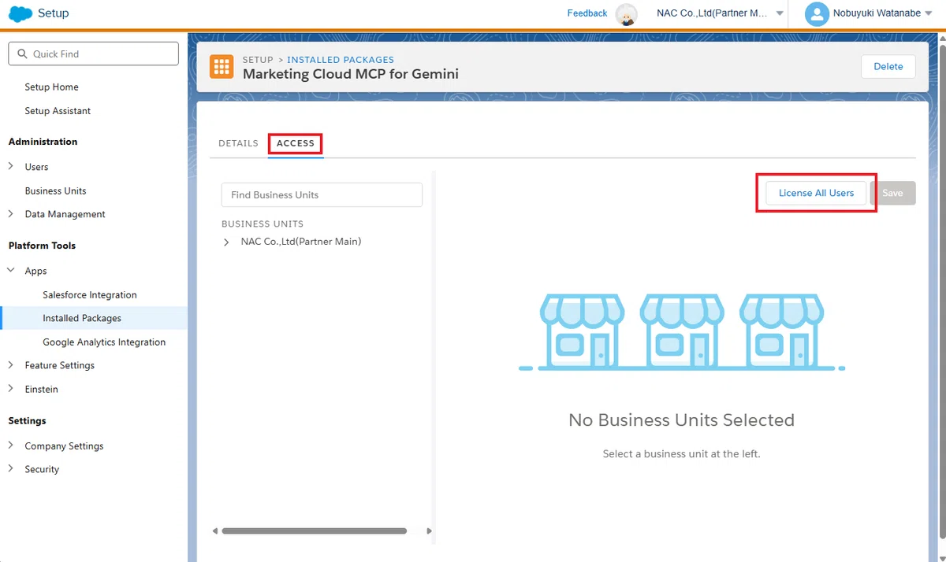Expand the Security section chevron
Screen dimensions: 946x562
pyautogui.click(x=11, y=469)
